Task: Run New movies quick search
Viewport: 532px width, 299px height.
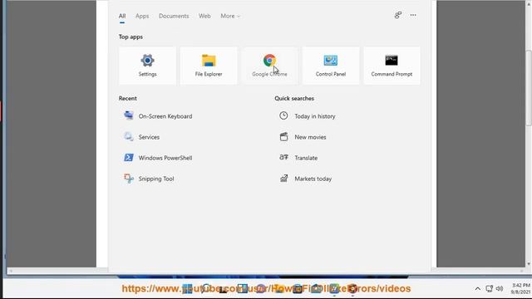Action: (x=303, y=137)
